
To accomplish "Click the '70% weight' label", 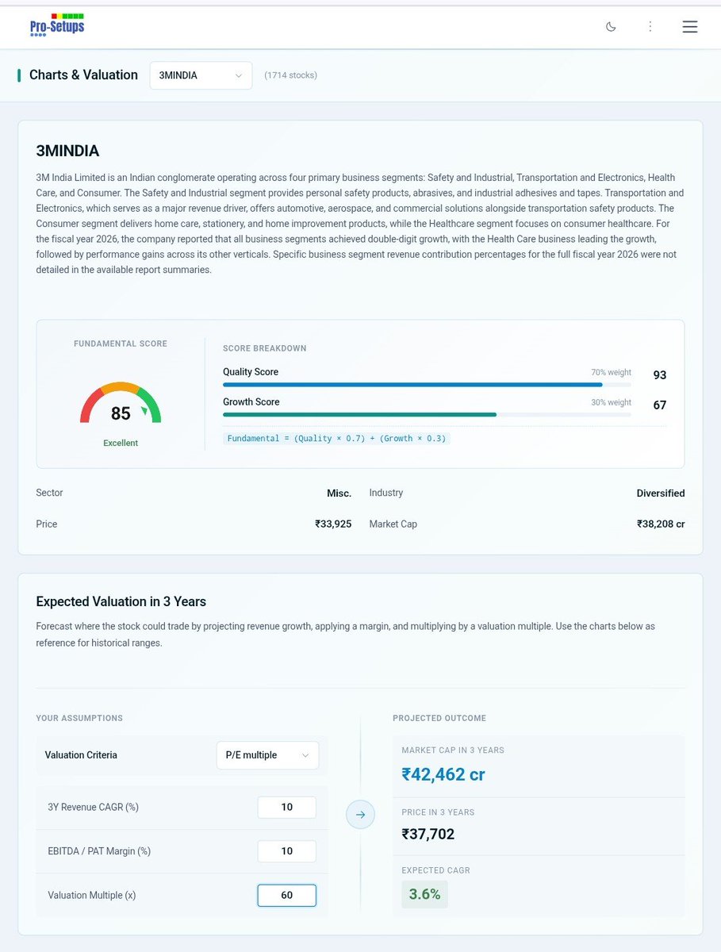I will coord(611,373).
